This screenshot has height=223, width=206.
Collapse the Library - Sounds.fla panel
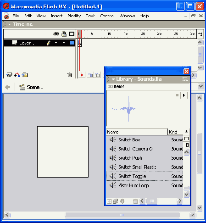tap(113, 79)
